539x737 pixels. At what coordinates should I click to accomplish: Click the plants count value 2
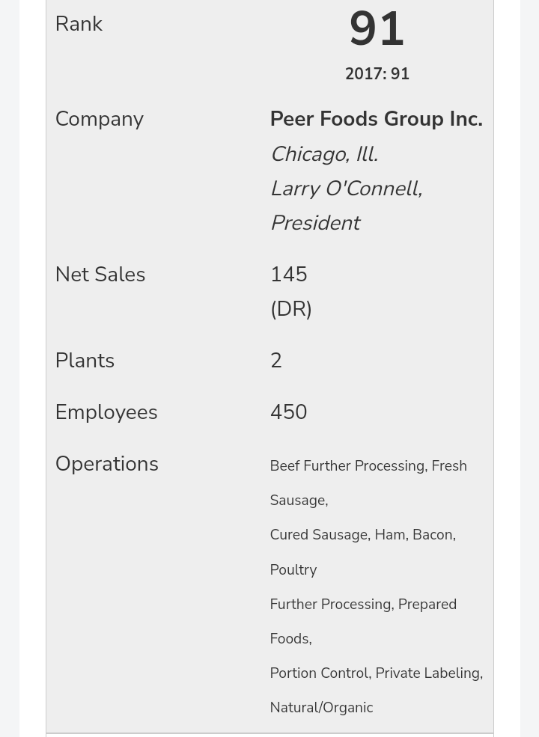click(x=275, y=361)
